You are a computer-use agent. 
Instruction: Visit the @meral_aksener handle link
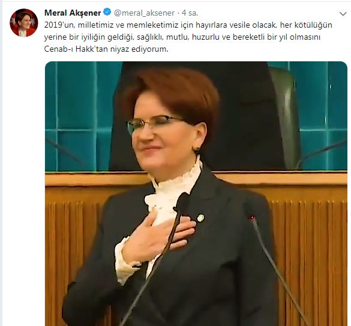(x=144, y=13)
